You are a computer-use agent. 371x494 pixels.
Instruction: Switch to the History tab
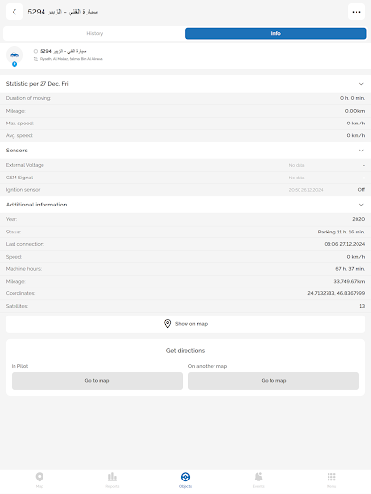tap(95, 33)
